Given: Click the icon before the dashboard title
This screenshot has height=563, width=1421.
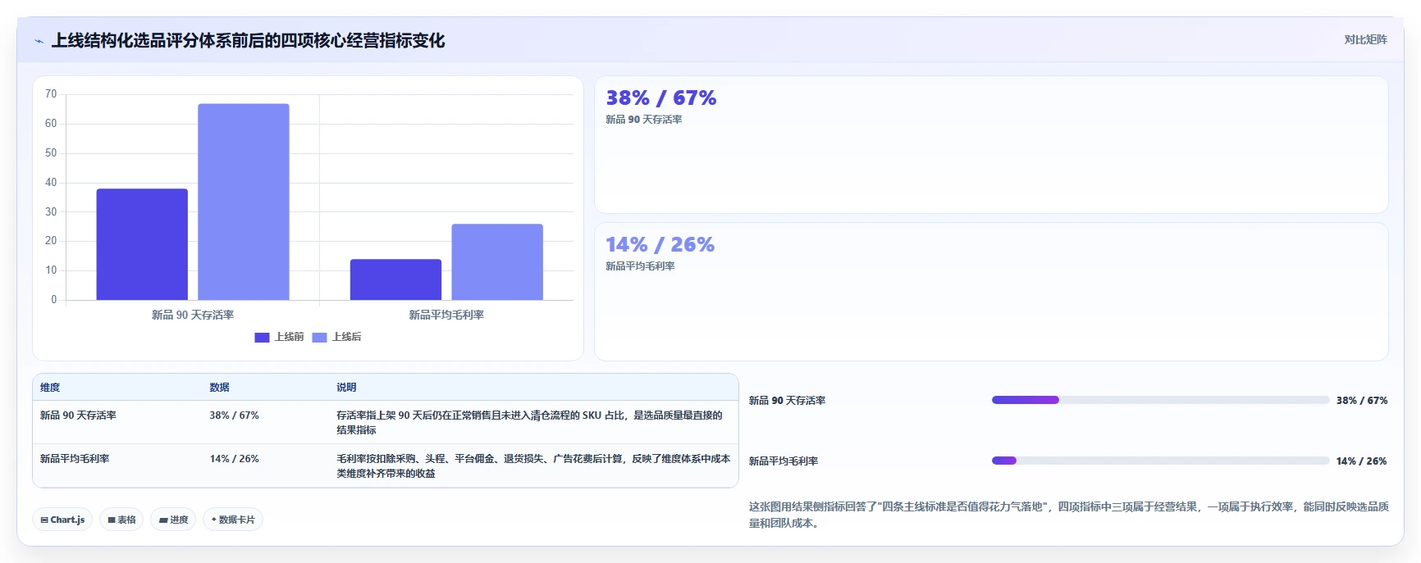Looking at the screenshot, I should pos(39,41).
